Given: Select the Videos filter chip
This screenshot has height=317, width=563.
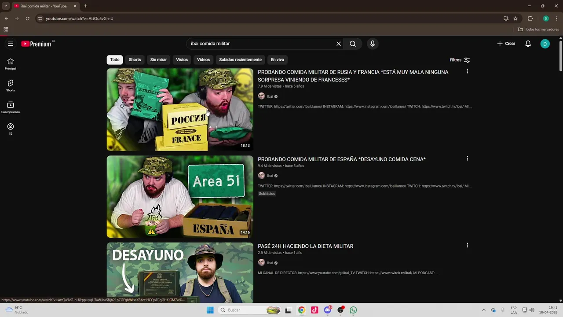Looking at the screenshot, I should point(203,60).
